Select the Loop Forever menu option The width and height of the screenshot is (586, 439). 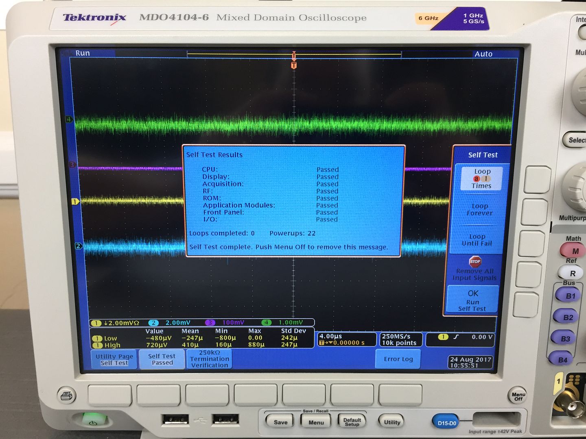479,209
